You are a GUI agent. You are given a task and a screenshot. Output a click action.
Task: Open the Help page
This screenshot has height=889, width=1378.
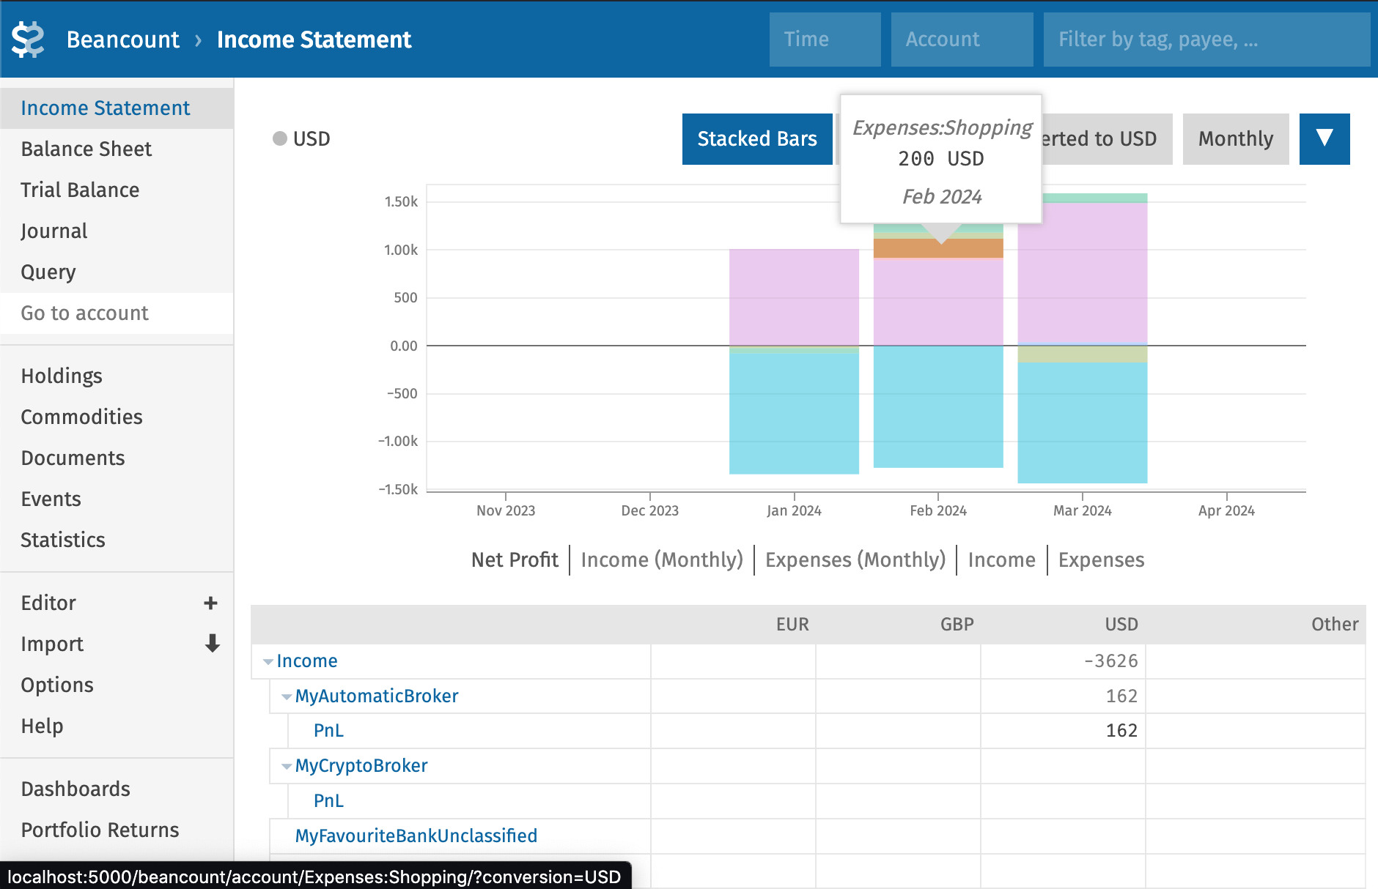coord(117,726)
